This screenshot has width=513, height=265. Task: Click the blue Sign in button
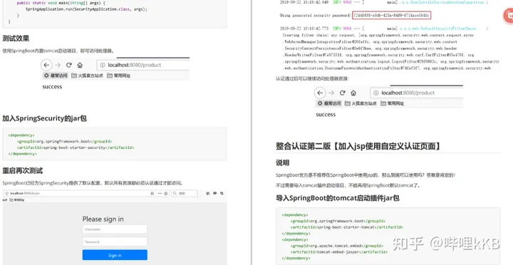(115, 255)
